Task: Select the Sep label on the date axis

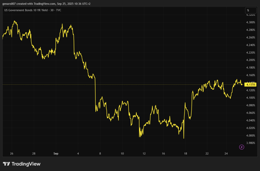Action: pos(56,154)
